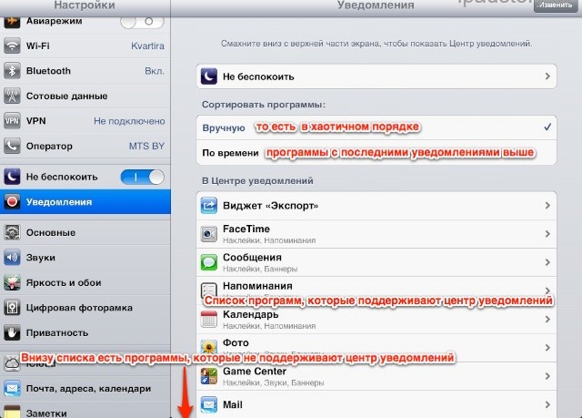Open Почта, адреса, календари settings

click(x=85, y=389)
